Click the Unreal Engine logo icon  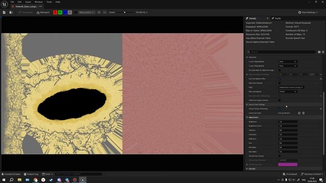click(x=5, y=4)
